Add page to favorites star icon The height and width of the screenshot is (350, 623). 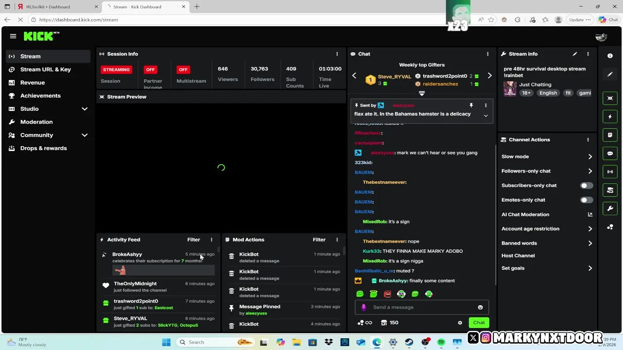pos(491,20)
